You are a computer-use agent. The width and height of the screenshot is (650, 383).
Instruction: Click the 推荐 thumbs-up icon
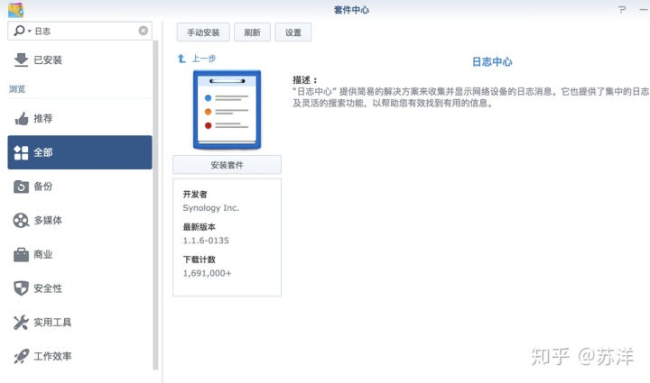(21, 119)
